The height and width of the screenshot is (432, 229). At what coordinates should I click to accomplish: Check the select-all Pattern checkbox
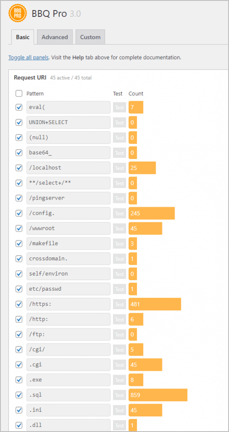19,94
